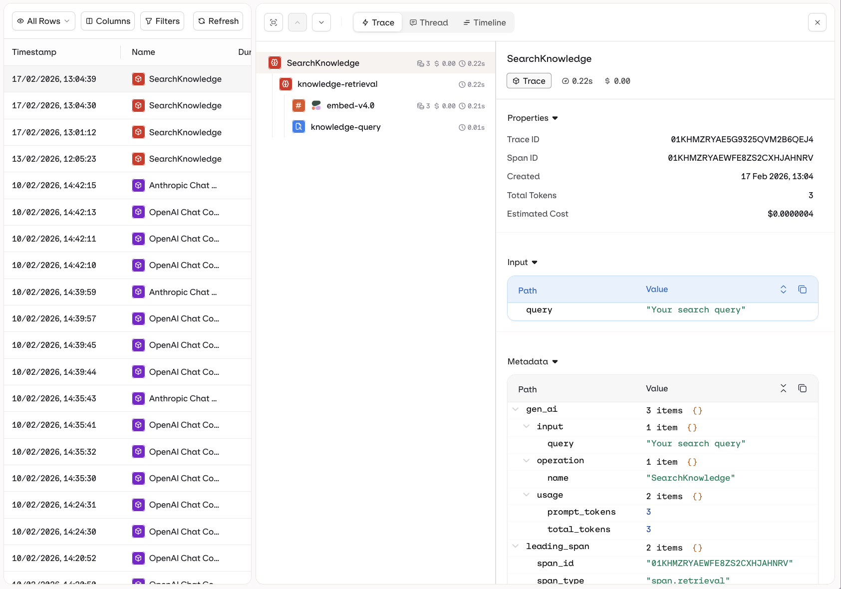
Task: Click purple icon on 14:35:41 row
Action: click(x=138, y=425)
